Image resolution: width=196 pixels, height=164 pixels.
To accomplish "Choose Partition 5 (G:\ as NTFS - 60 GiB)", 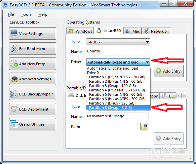I will tap(118, 94).
